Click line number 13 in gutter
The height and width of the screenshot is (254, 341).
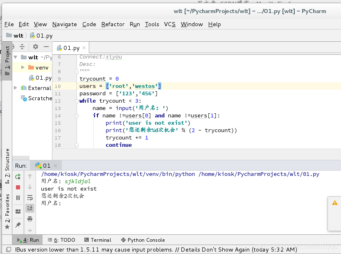coord(58,108)
